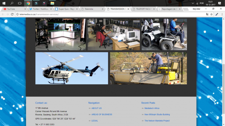Image resolution: width=225 pixels, height=126 pixels.
Task: Open the Action Center notifications icon
Action: pyautogui.click(x=220, y=3)
